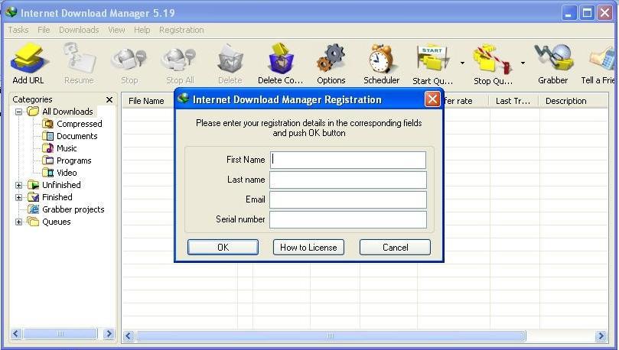The width and height of the screenshot is (619, 350).
Task: Select the Programs category icon
Action: 47,160
